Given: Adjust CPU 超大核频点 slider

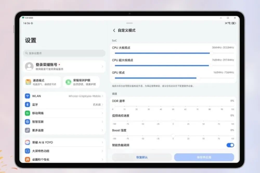Looking at the screenshot, I should point(173,66).
